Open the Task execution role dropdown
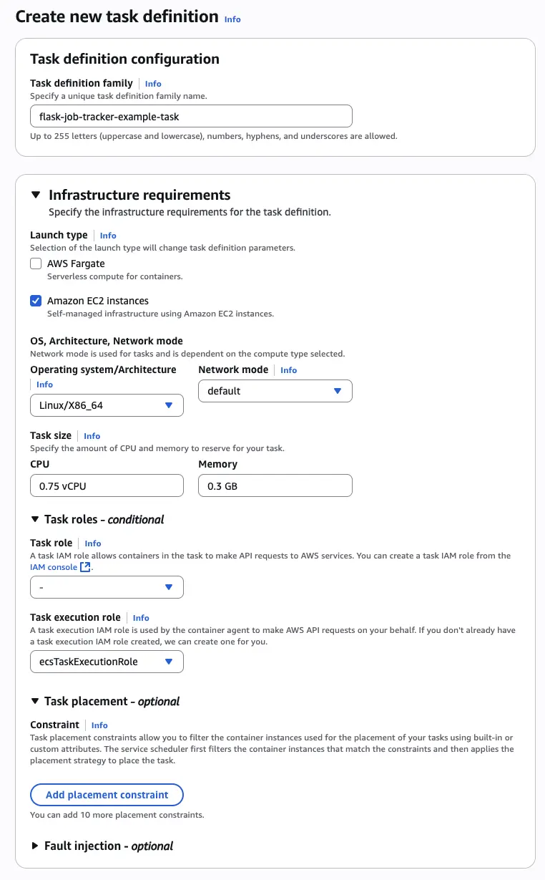Screen dimensions: 545x880 107,662
